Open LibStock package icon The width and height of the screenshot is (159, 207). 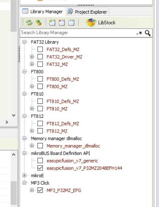(91, 22)
